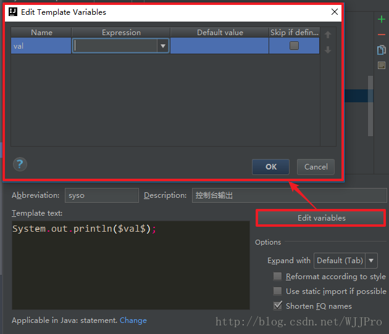Click Cancel in the variables dialog
Viewport: 389px width, 334px height.
(x=316, y=167)
